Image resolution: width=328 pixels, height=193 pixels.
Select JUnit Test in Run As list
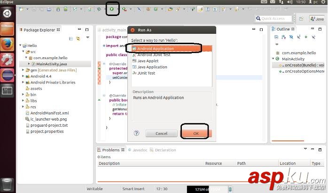pos(172,73)
